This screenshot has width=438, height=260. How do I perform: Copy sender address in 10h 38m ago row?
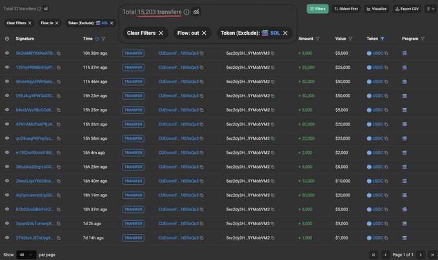202,53
